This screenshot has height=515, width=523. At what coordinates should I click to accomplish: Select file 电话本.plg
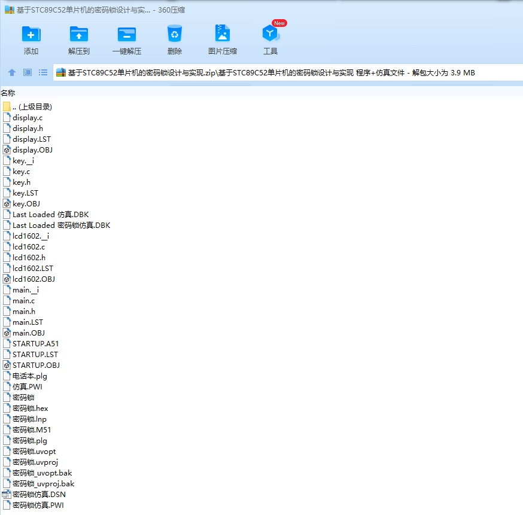30,376
